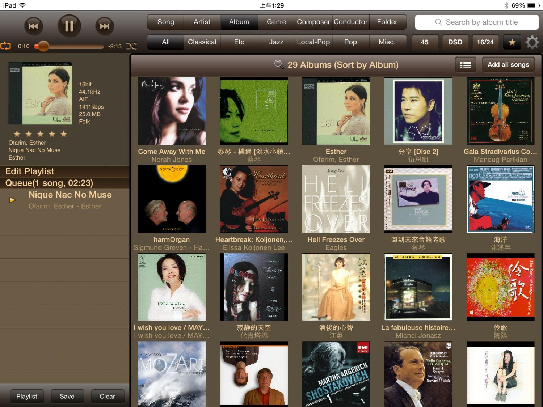Rate the song with the fifth star
This screenshot has height=407, width=543.
pos(64,134)
